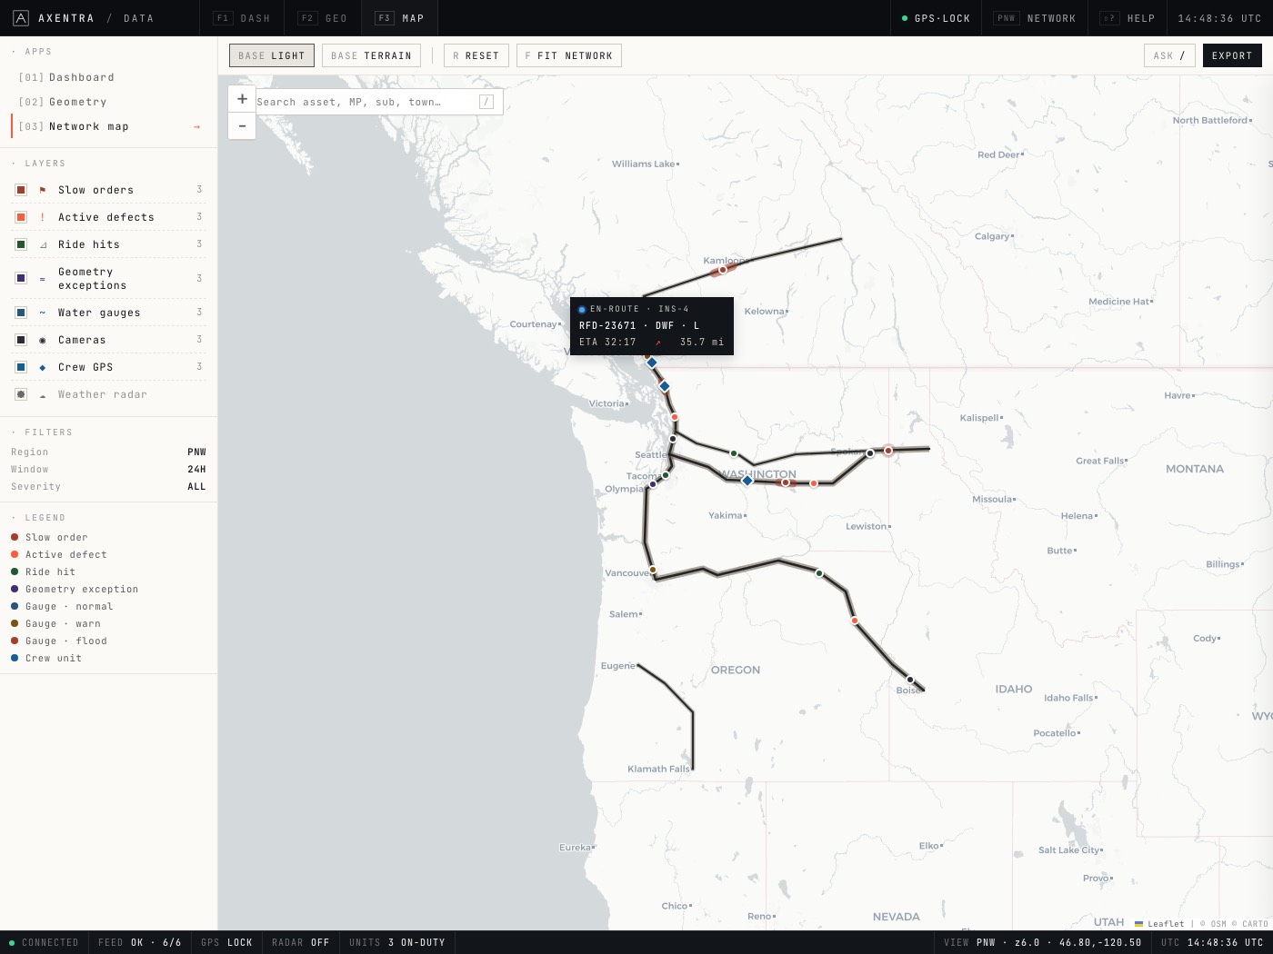Select the ride hit marker at Tacoma
Viewport: 1273px width, 954px height.
tap(666, 475)
